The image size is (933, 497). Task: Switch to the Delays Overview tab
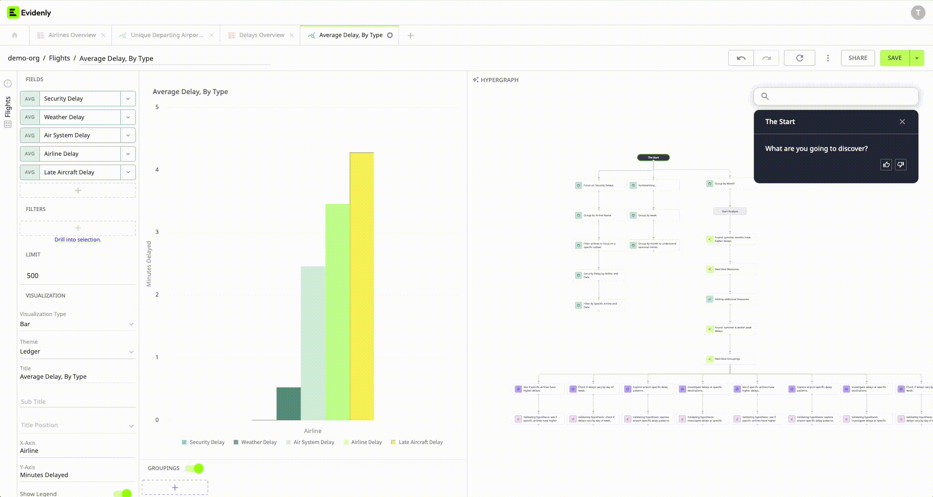(259, 35)
